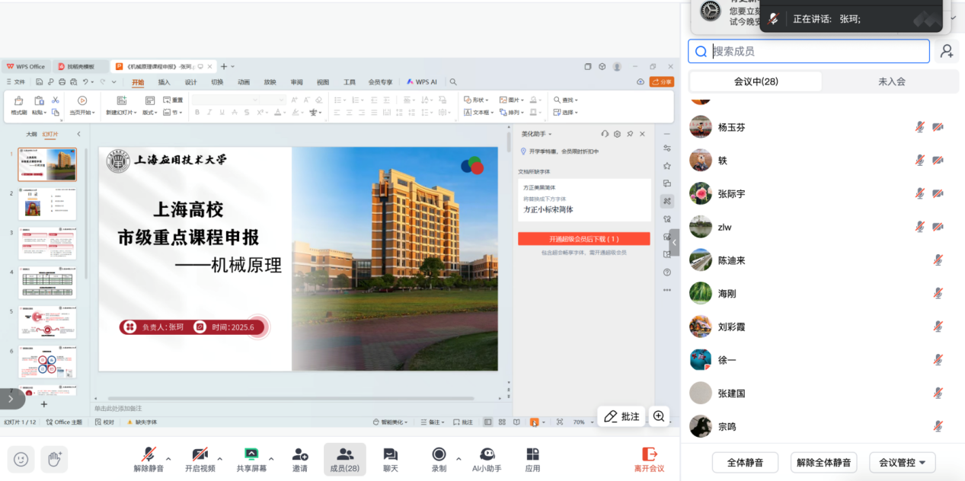
Task: Click the add member icon beside search
Action: point(947,51)
